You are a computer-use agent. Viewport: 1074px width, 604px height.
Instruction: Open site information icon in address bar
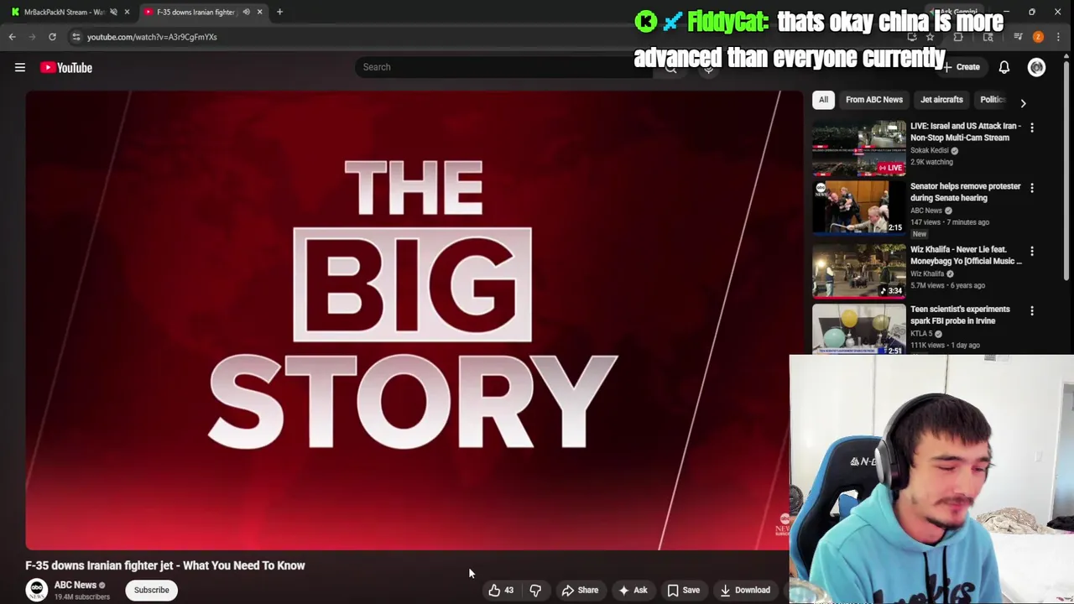[x=76, y=37]
